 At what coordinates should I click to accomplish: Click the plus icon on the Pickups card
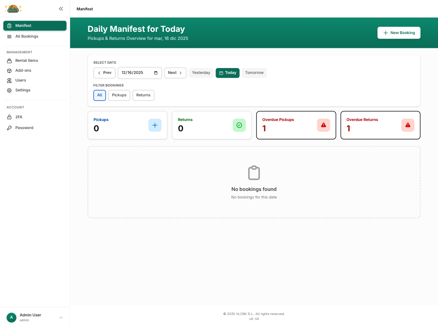click(x=155, y=125)
